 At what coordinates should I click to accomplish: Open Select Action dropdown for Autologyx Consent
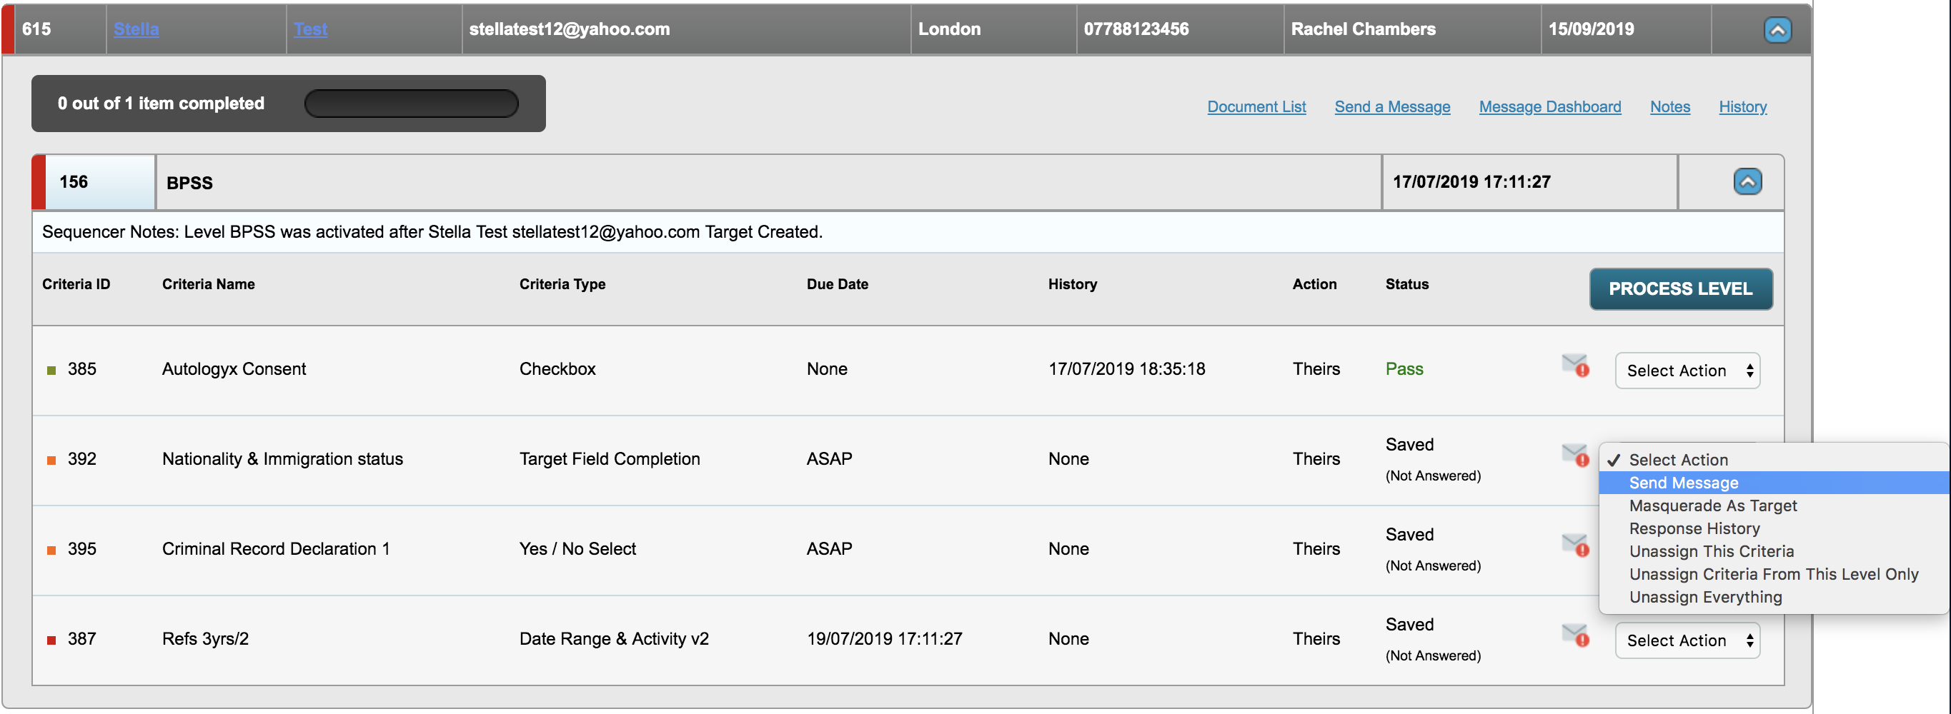1687,371
